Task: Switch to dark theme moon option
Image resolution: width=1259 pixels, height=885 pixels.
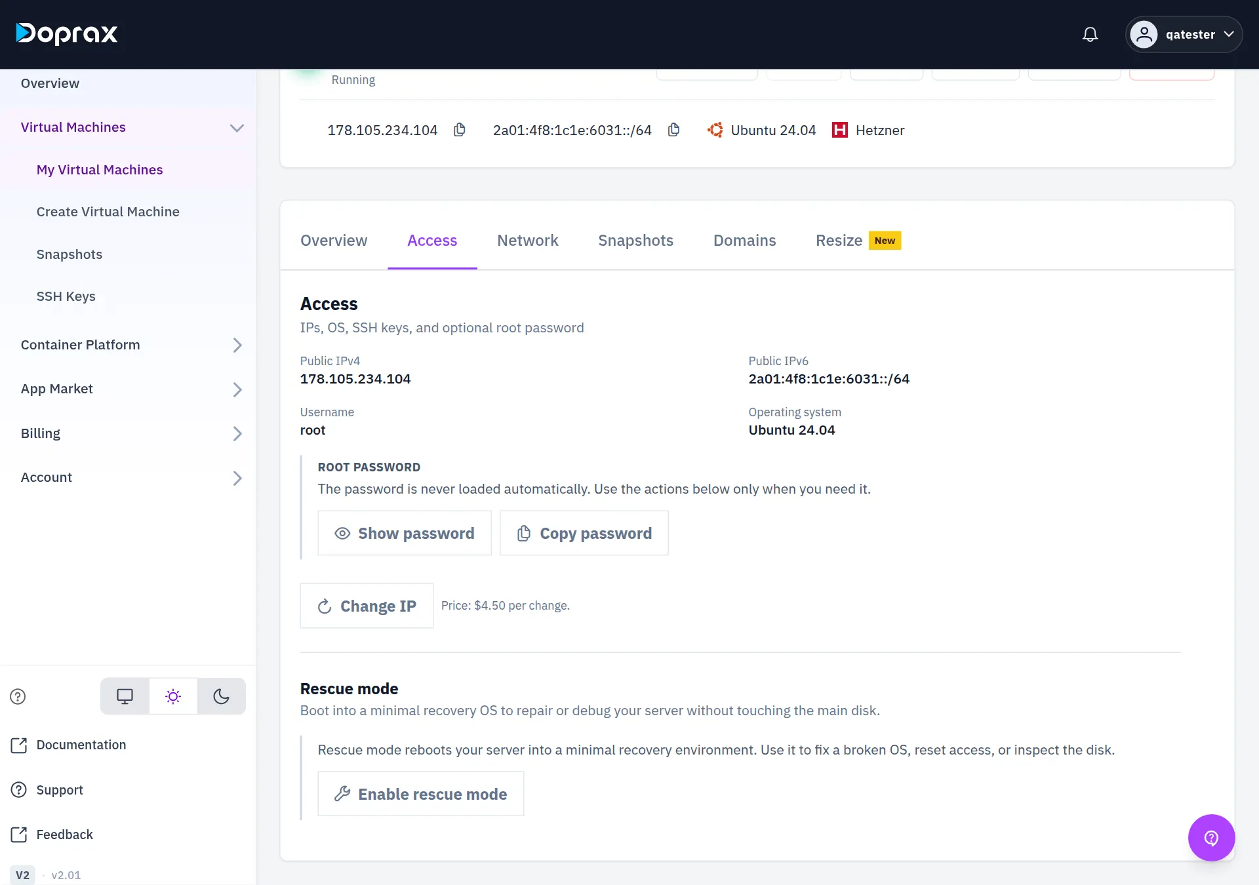Action: 221,696
